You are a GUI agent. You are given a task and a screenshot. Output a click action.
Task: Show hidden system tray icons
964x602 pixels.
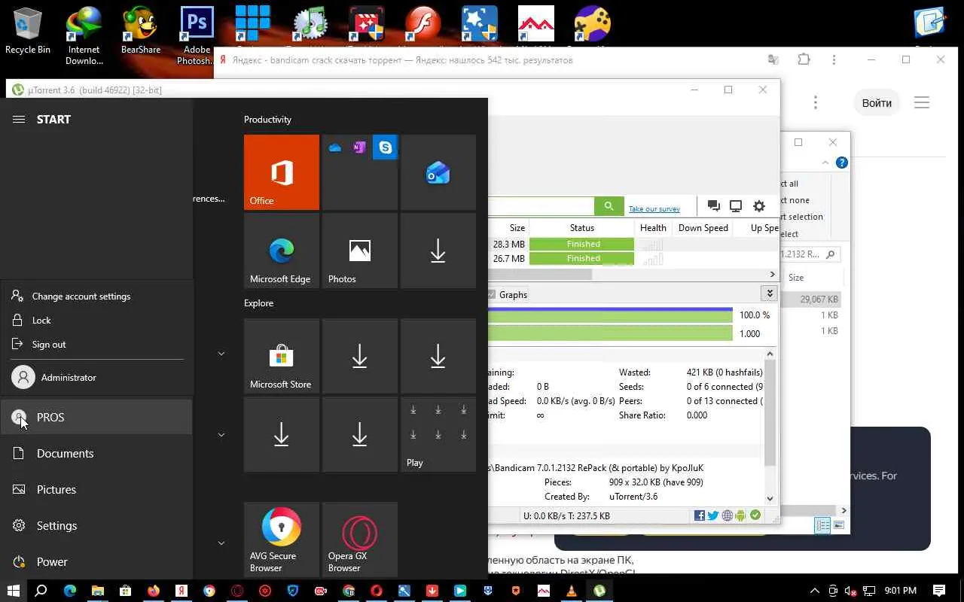click(814, 591)
